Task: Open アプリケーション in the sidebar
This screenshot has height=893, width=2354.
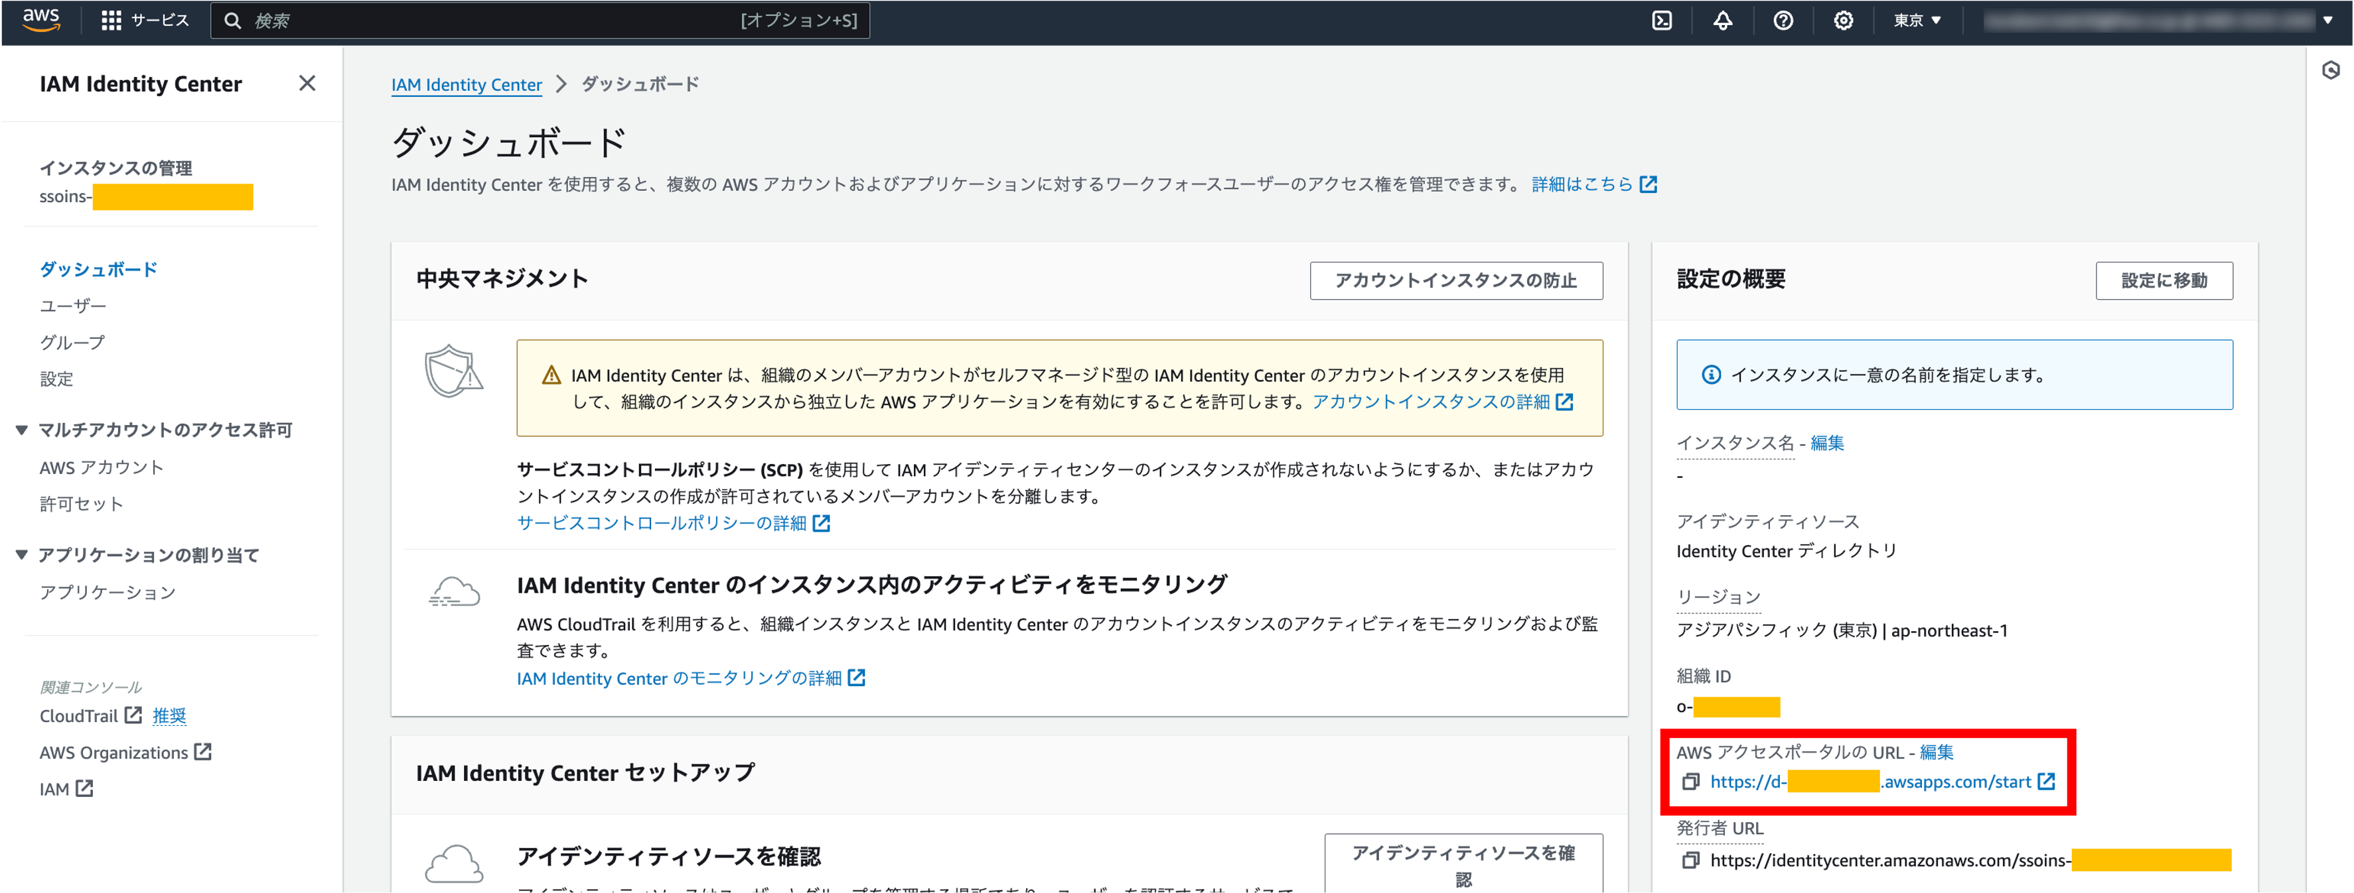Action: coord(108,593)
